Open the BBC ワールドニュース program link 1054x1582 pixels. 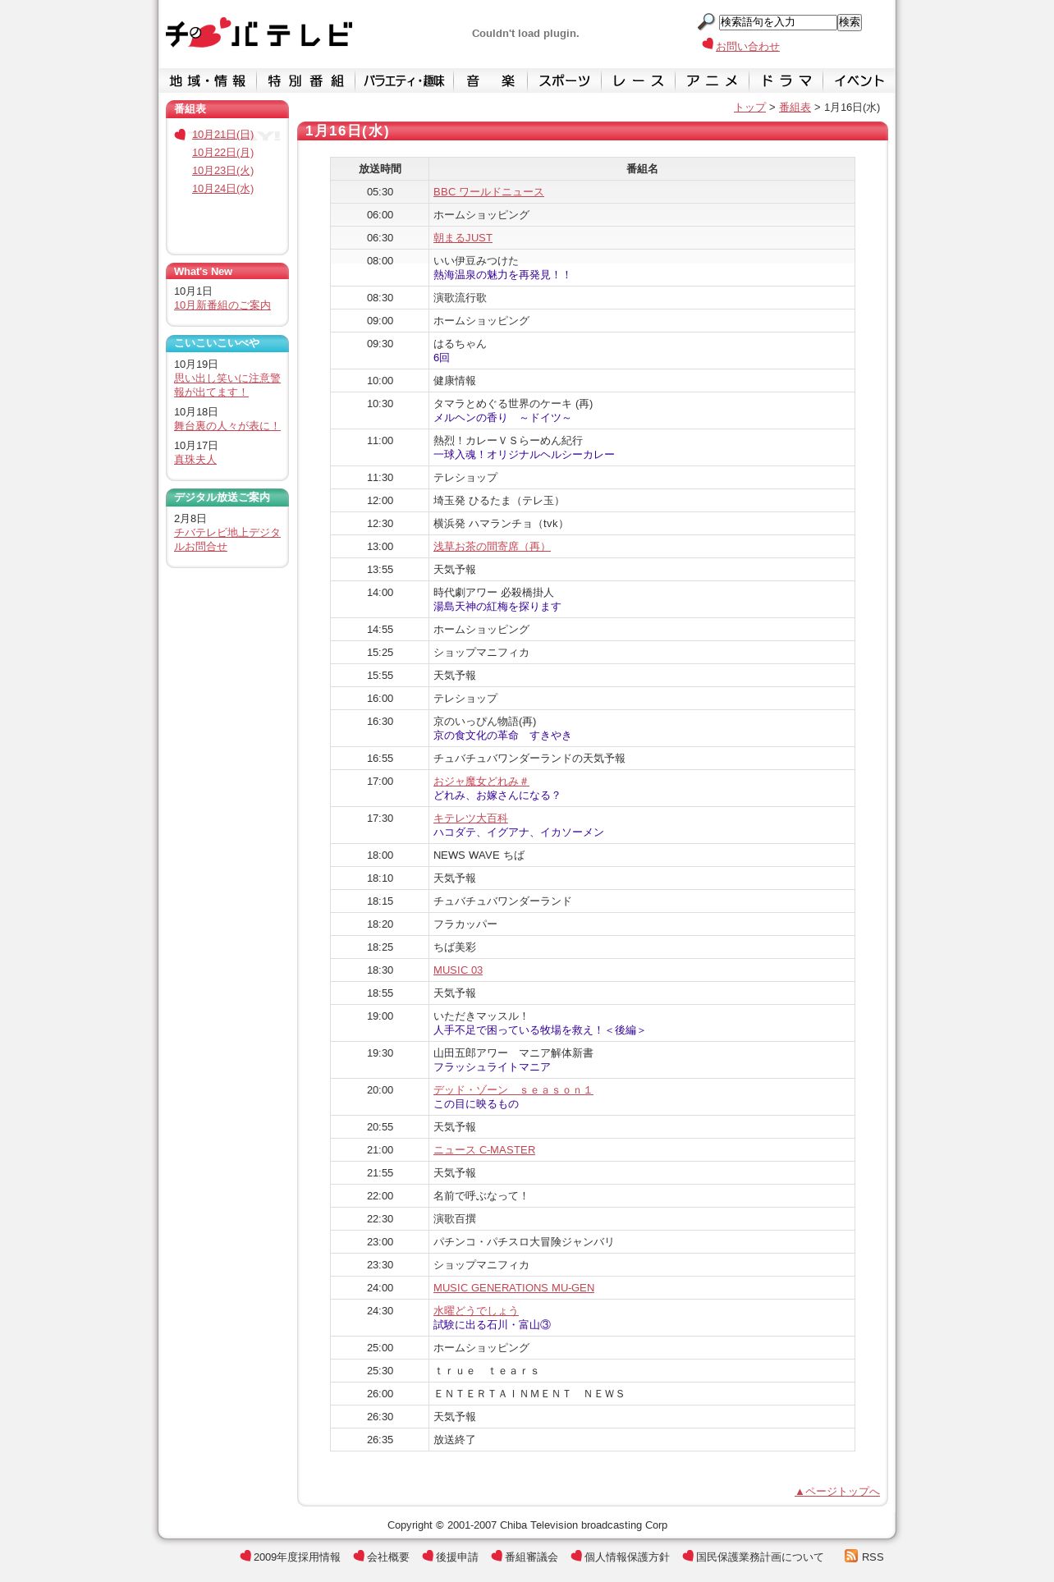488,192
